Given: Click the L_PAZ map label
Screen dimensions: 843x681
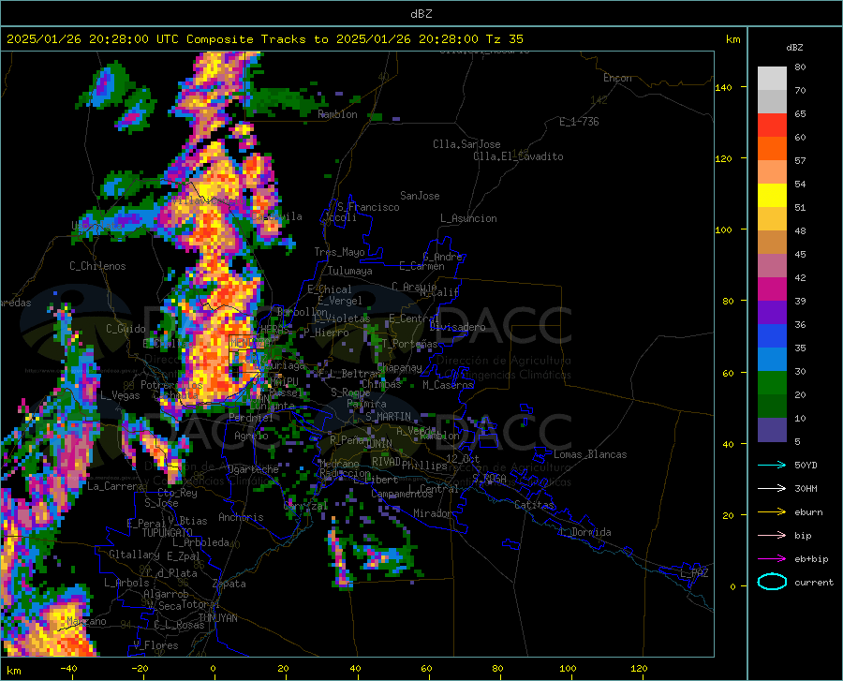Looking at the screenshot, I should pos(694,573).
